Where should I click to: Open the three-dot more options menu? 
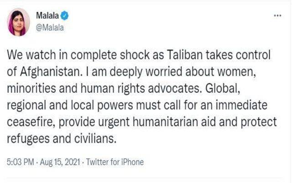point(277,16)
